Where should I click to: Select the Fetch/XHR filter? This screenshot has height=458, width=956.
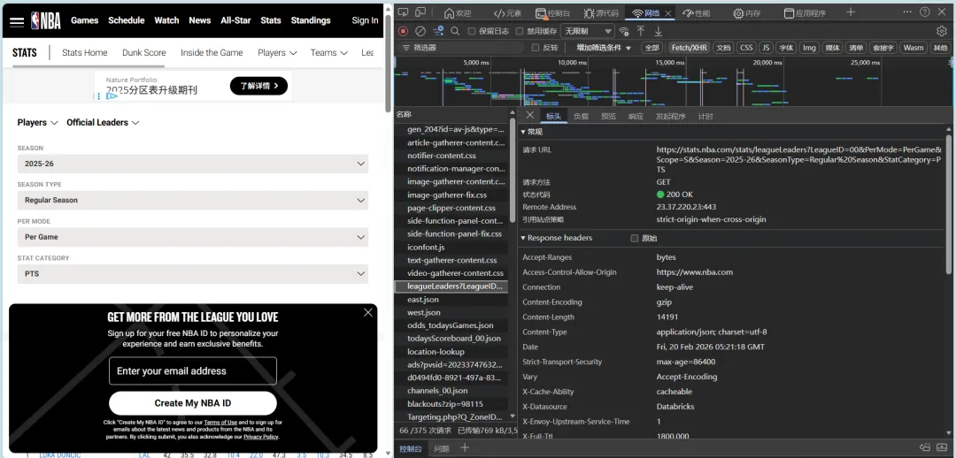(690, 48)
